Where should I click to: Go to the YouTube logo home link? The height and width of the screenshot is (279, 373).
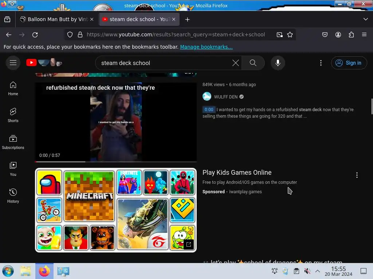pos(44,62)
